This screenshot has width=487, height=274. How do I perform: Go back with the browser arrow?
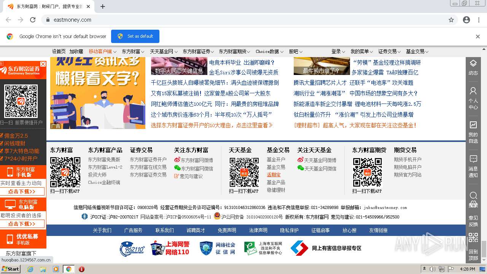(x=8, y=20)
